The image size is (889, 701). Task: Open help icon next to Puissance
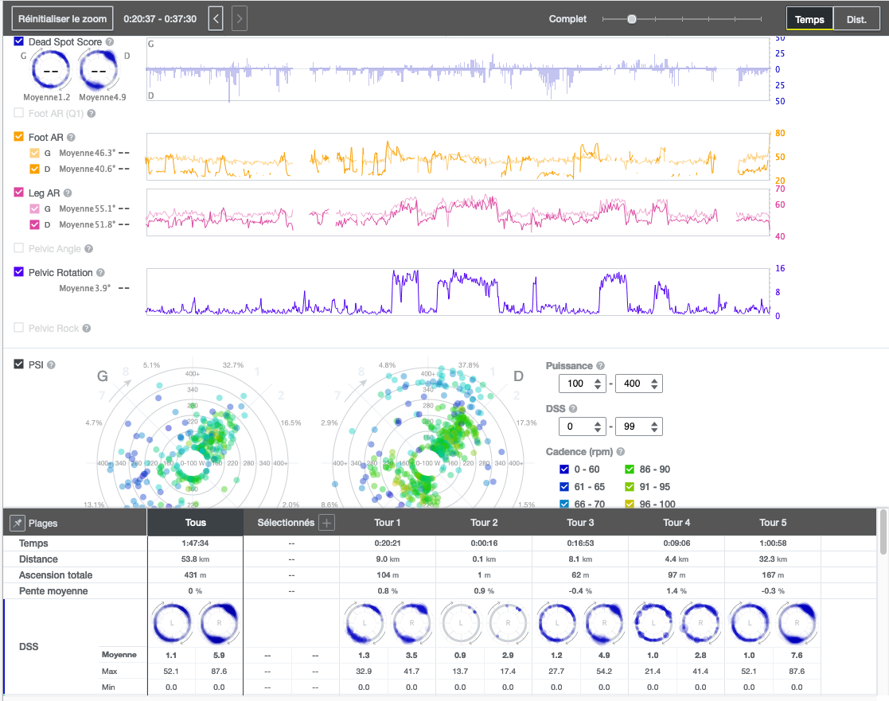(x=600, y=366)
